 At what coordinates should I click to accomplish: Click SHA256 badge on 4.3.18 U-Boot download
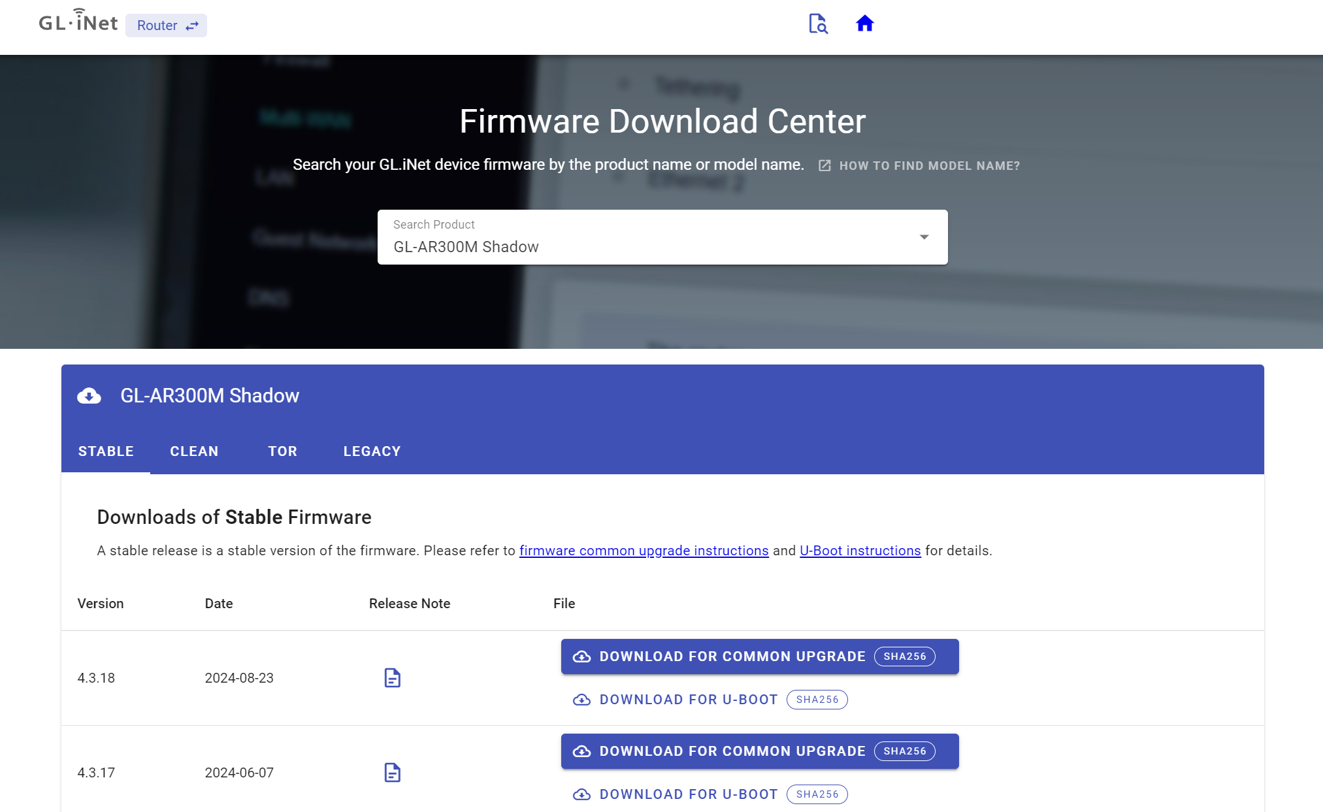tap(817, 700)
